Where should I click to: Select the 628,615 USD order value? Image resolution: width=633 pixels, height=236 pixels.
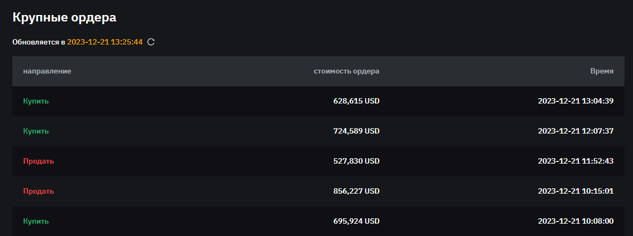pos(356,101)
